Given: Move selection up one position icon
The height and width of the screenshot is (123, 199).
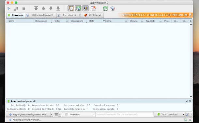Looking at the screenshot, I should pyautogui.click(x=43, y=8).
